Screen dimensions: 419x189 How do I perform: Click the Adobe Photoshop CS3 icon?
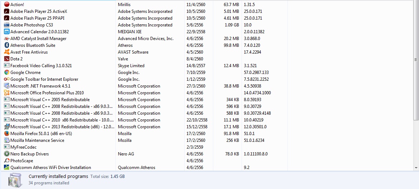7,25
